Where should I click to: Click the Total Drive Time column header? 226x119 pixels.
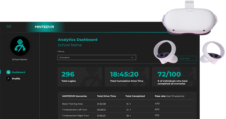[x=106, y=96]
